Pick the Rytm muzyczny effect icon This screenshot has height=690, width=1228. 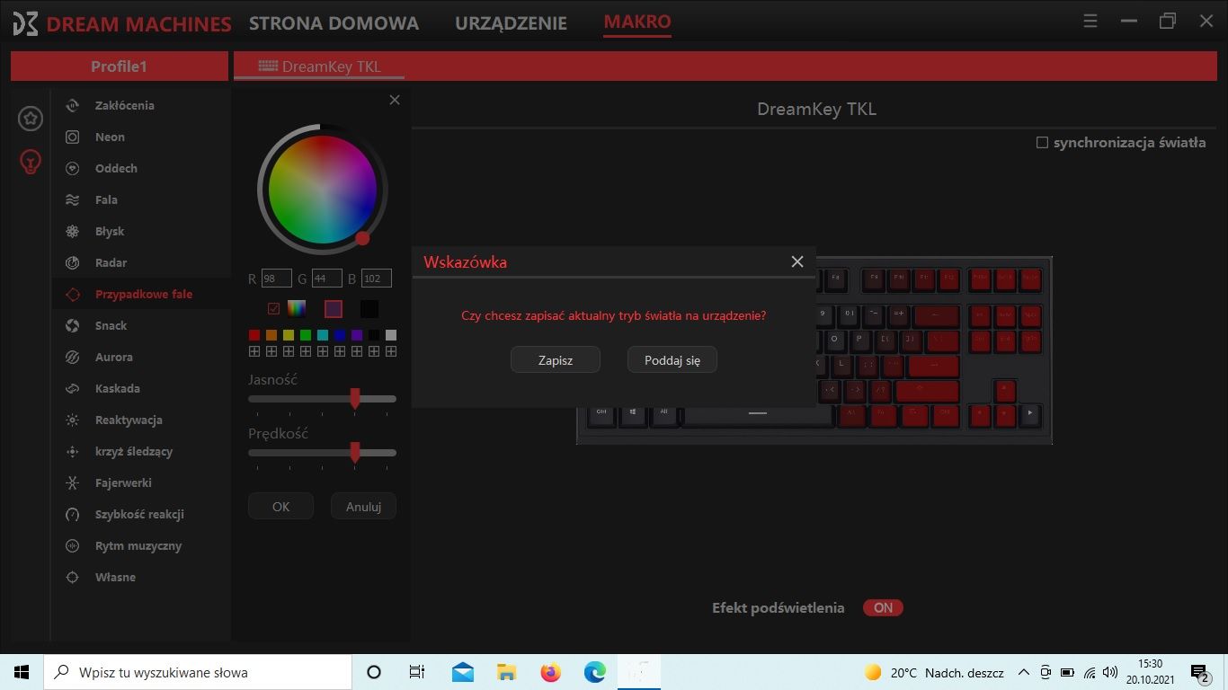[x=73, y=545]
